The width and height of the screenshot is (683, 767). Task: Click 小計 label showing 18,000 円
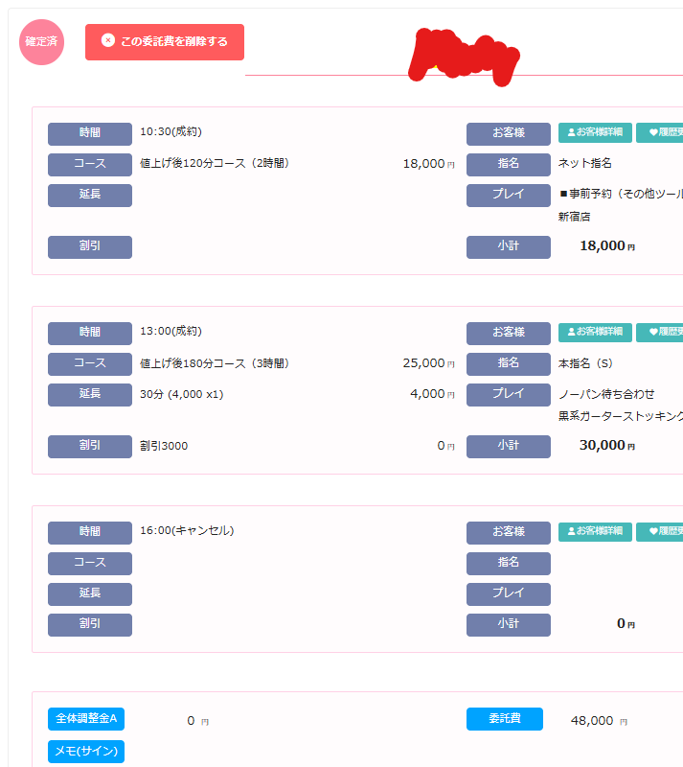(x=508, y=246)
